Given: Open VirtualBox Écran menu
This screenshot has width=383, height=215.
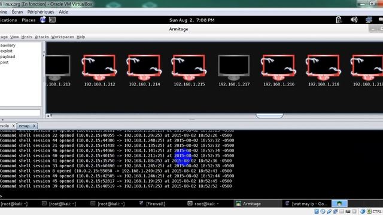Looking at the screenshot, I should (x=17, y=12).
